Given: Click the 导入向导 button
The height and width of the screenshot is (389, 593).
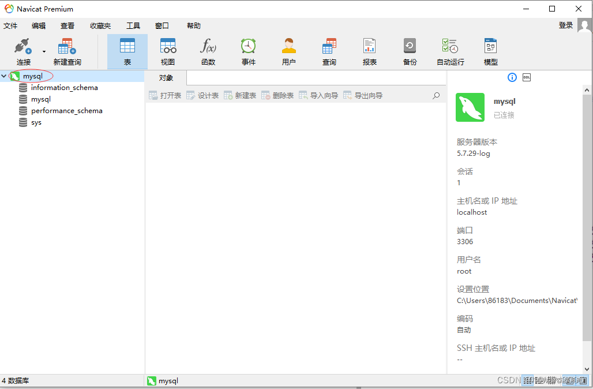Looking at the screenshot, I should point(318,95).
